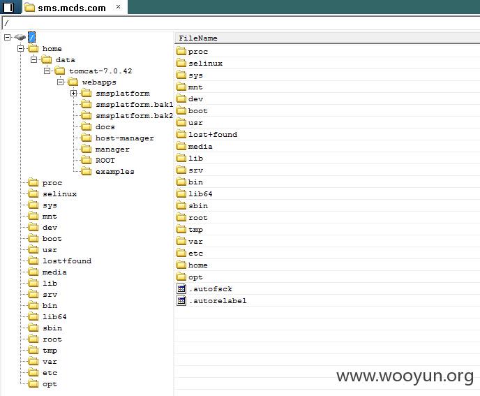
Task: Collapse the home folder tree node
Action: click(20, 48)
